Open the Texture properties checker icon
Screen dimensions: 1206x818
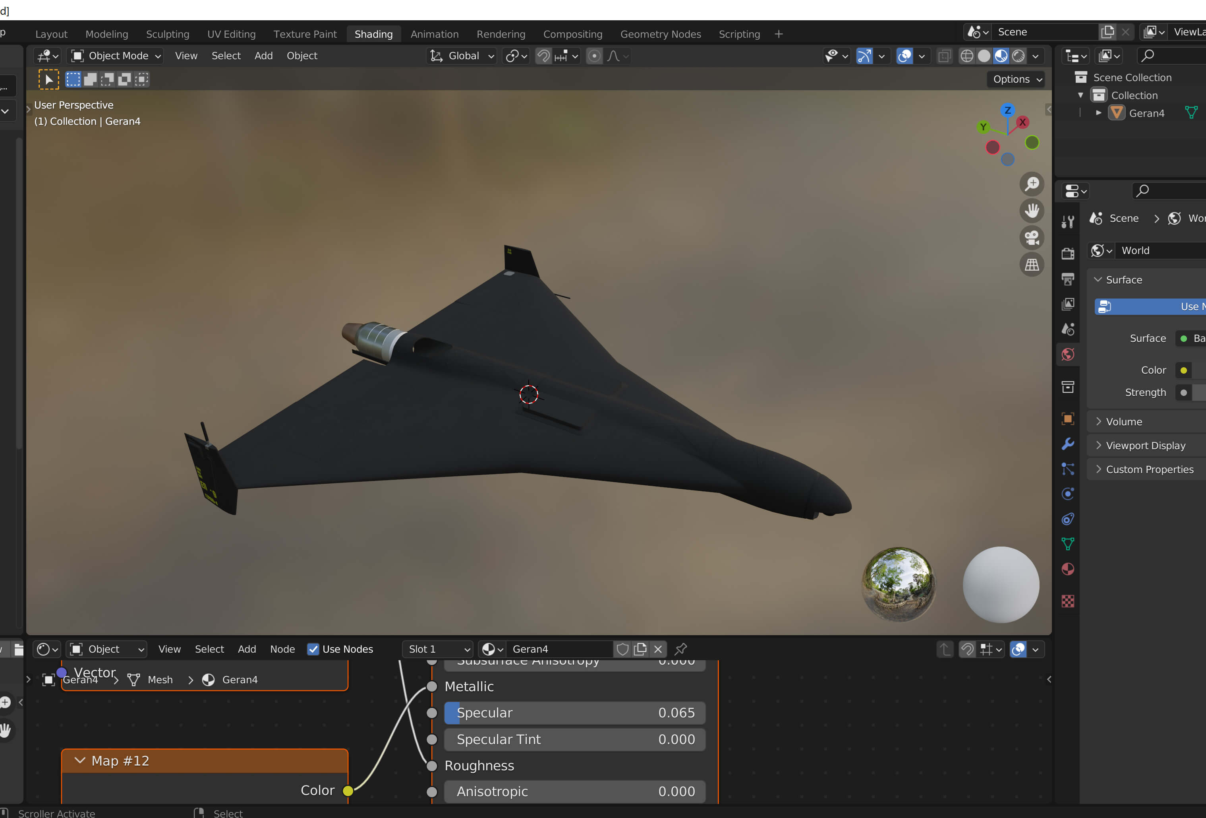tap(1067, 601)
